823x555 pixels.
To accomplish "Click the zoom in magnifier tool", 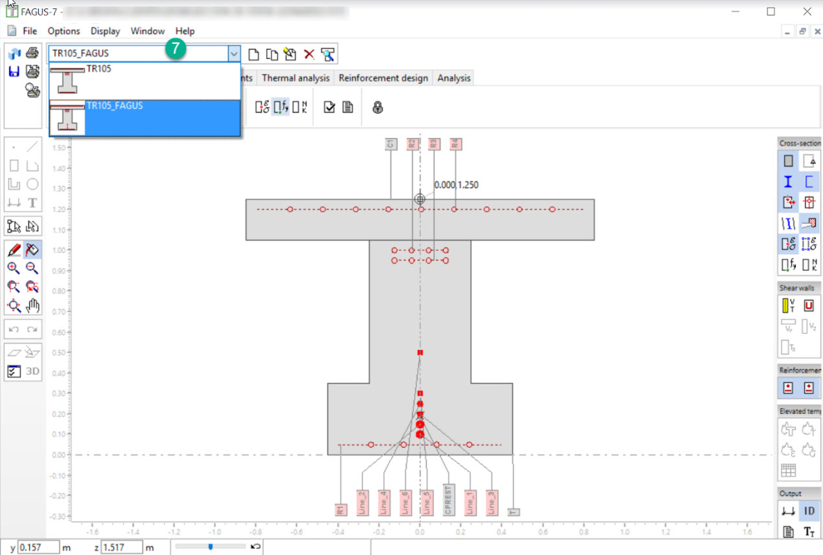I will pos(14,268).
